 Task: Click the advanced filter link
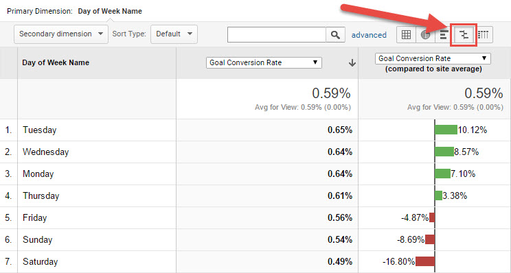[369, 35]
